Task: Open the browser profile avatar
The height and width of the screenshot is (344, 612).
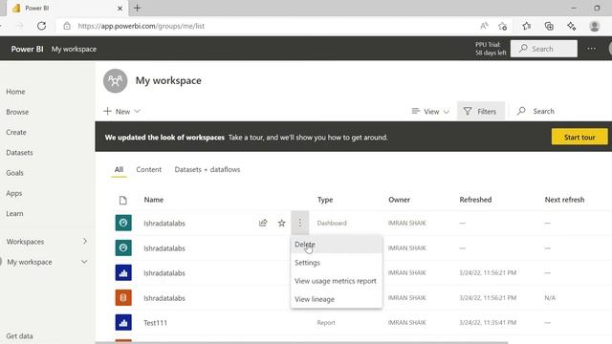Action: (x=595, y=26)
